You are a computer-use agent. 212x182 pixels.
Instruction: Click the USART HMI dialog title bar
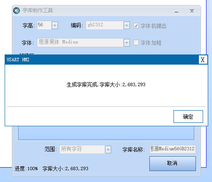[x=102, y=60]
